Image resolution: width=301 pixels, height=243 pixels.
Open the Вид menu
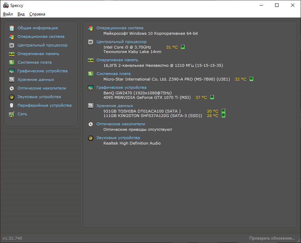(21, 14)
